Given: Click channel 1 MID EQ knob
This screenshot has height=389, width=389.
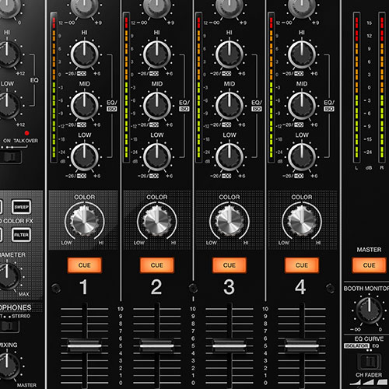Looking at the screenshot, I should tap(85, 106).
